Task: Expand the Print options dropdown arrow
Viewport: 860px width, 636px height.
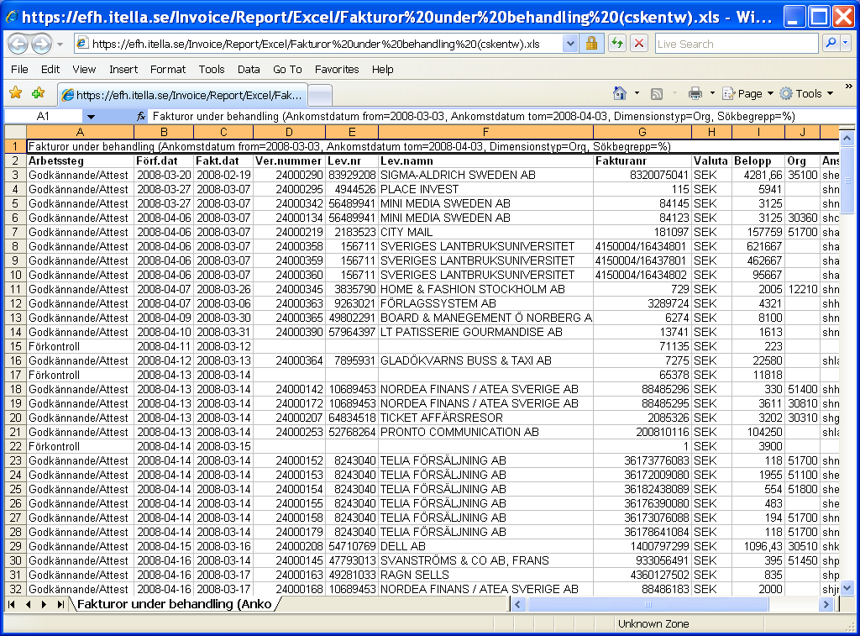Action: point(712,93)
